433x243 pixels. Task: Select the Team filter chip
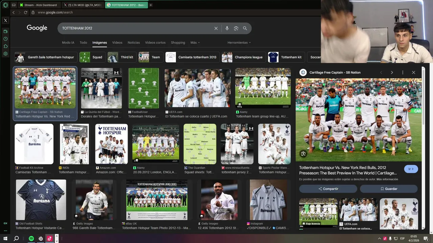point(151,57)
